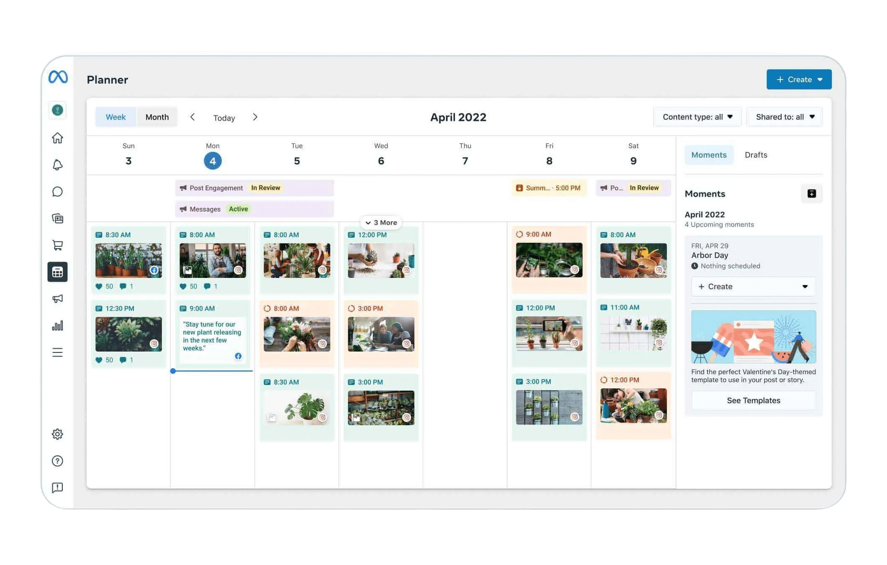Select the Moments tab
Viewport: 887px width, 565px height.
(x=709, y=155)
